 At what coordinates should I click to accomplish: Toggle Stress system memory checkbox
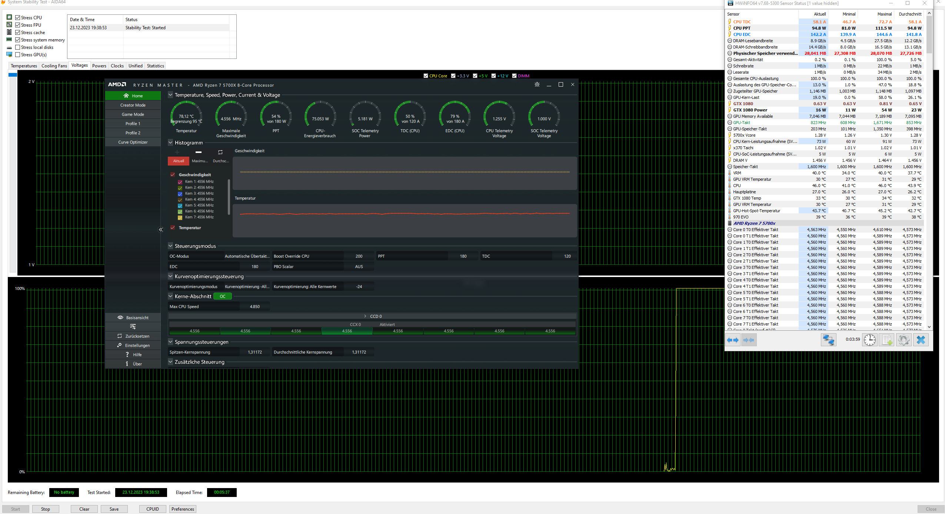point(17,40)
